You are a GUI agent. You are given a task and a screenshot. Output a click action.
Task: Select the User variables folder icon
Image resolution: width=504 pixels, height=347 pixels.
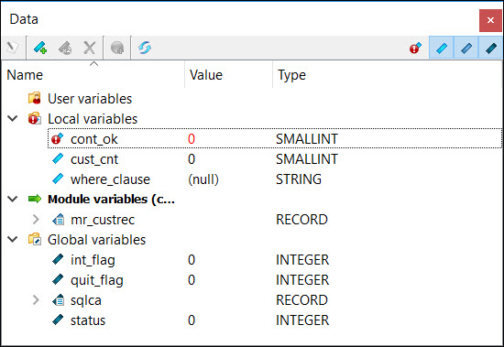[35, 98]
